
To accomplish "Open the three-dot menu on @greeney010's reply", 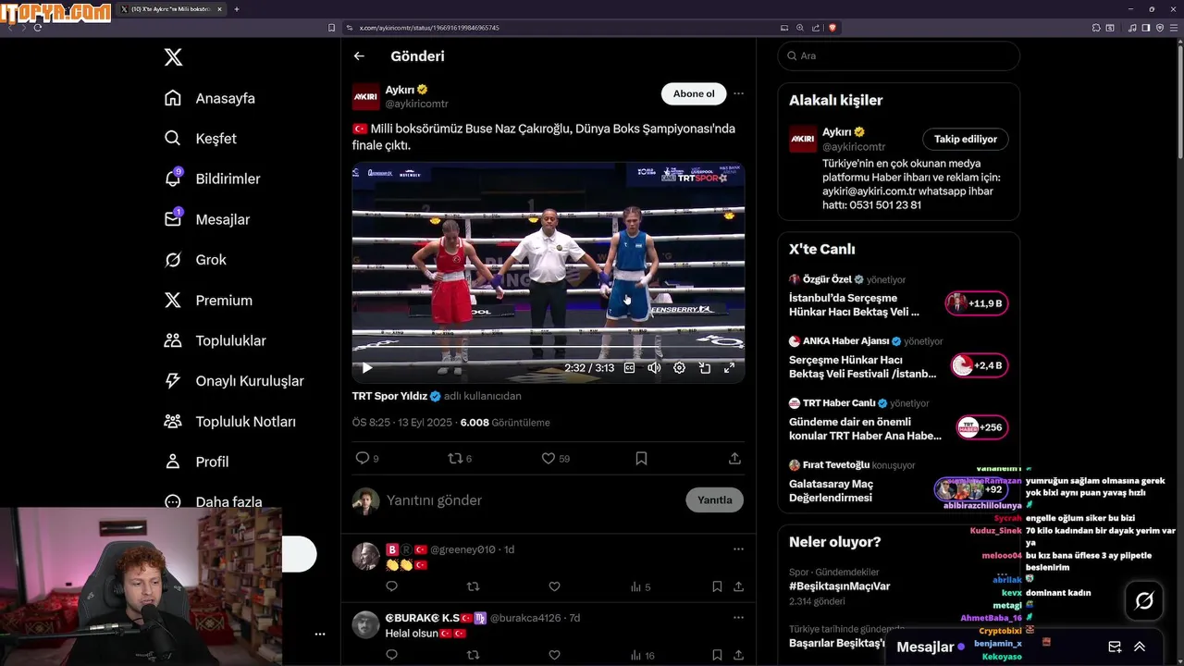I will pyautogui.click(x=738, y=549).
